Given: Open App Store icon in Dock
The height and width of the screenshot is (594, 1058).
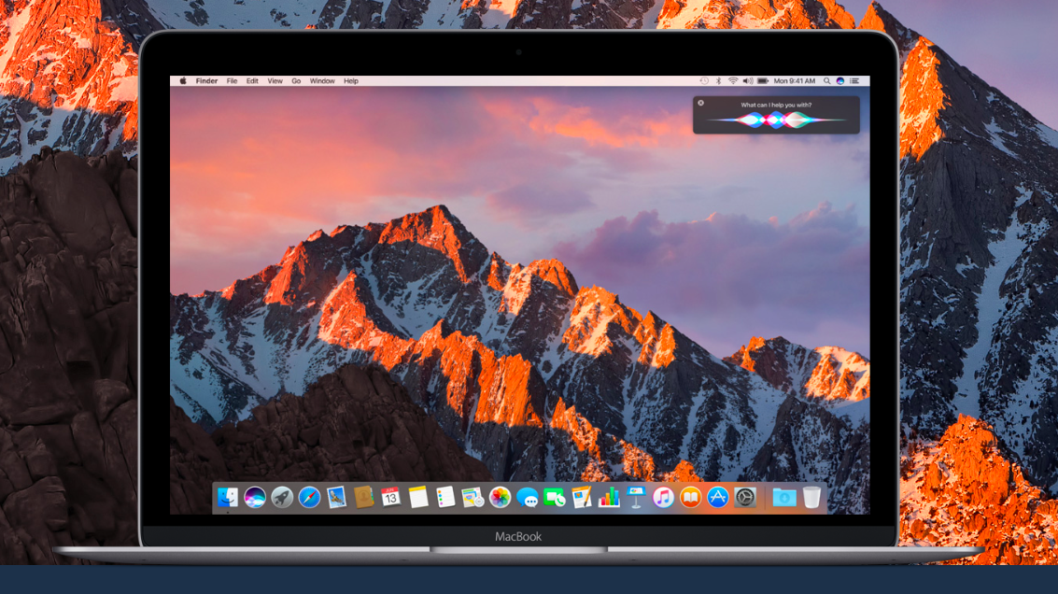Looking at the screenshot, I should point(718,498).
